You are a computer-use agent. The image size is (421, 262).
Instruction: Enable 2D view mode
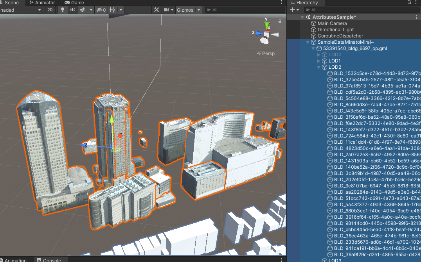[50, 10]
